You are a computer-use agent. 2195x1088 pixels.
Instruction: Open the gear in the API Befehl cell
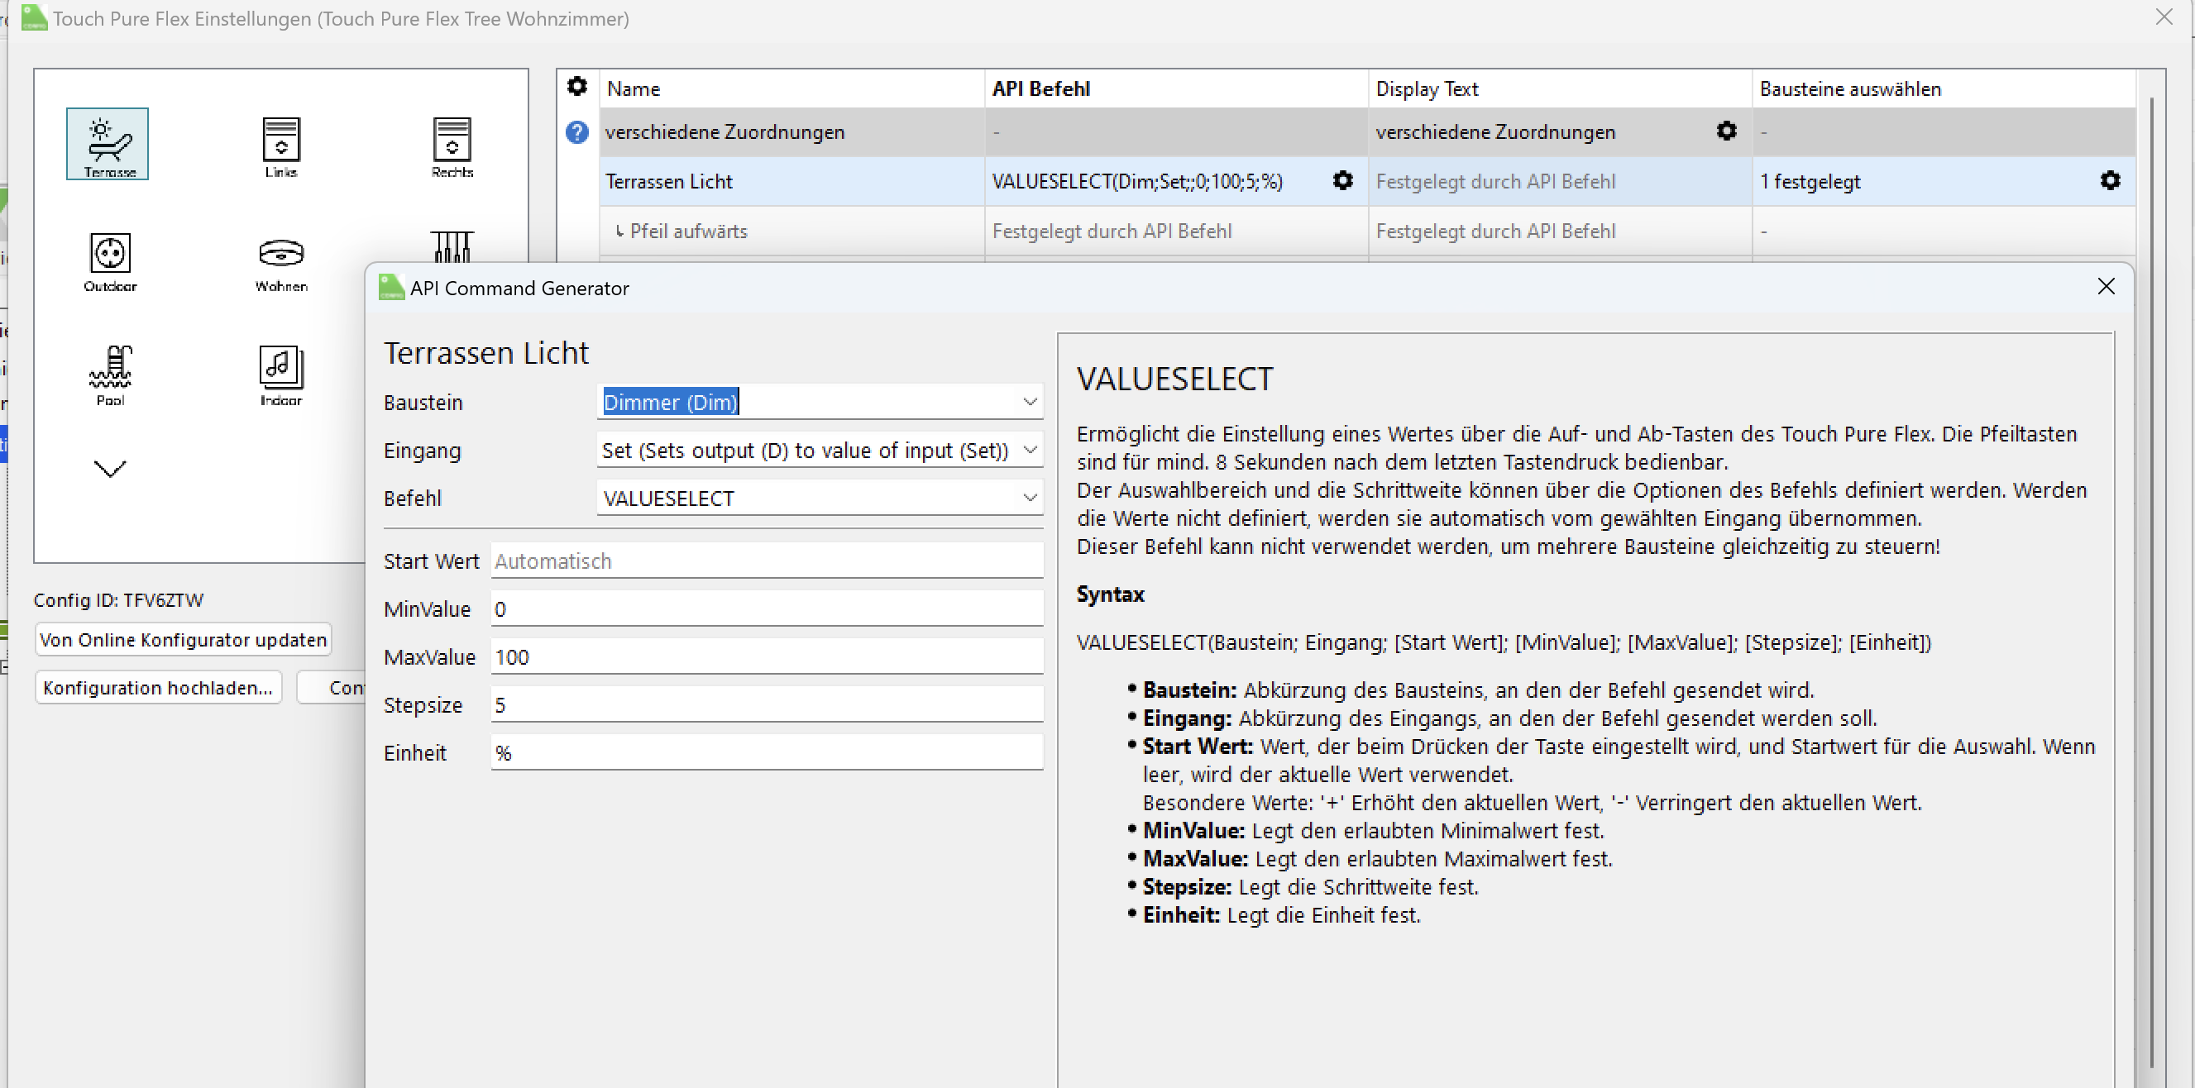coord(1342,180)
